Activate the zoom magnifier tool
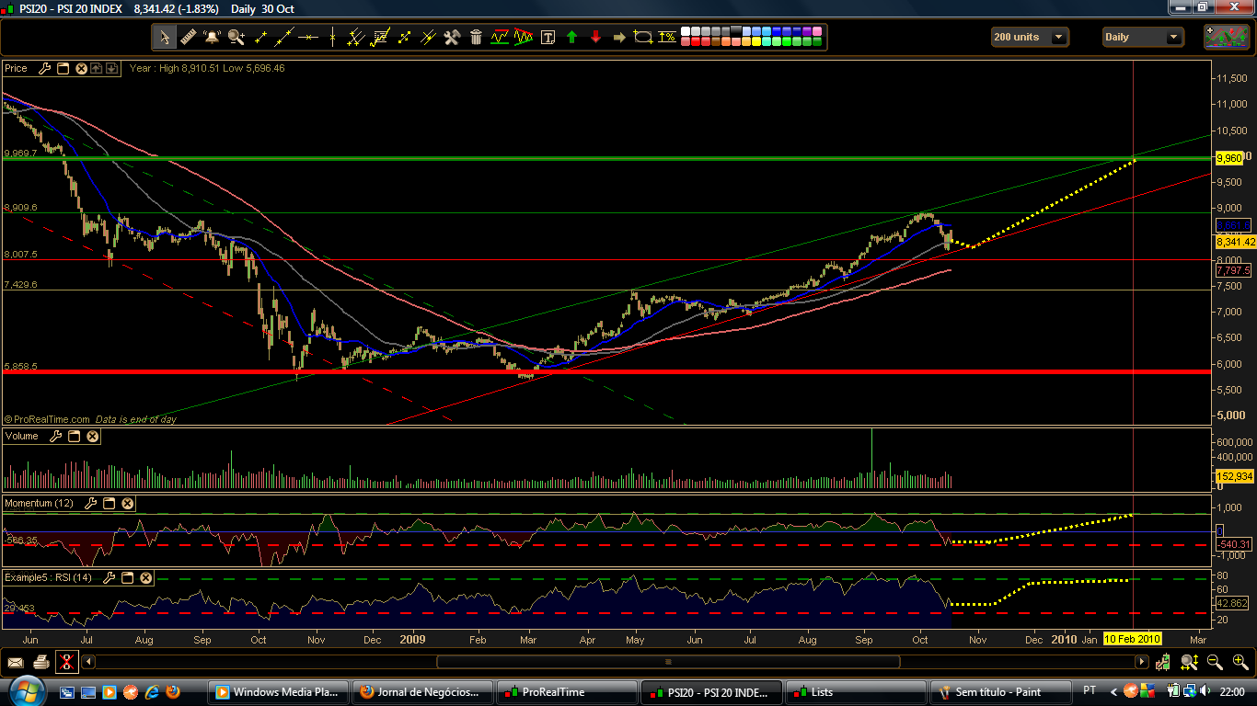The width and height of the screenshot is (1257, 706). (x=236, y=37)
